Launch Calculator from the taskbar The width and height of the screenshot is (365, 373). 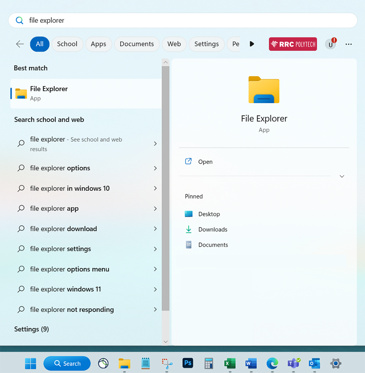pos(209,363)
